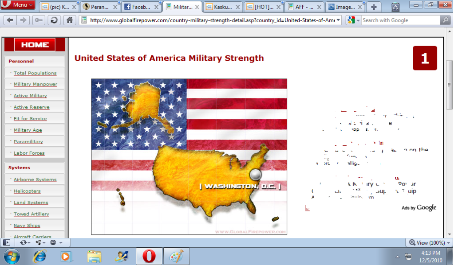Focus the Search with Google field
This screenshot has height=265, width=454.
pos(400,20)
